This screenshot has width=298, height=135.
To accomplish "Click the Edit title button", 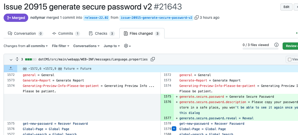I will 286,7.
